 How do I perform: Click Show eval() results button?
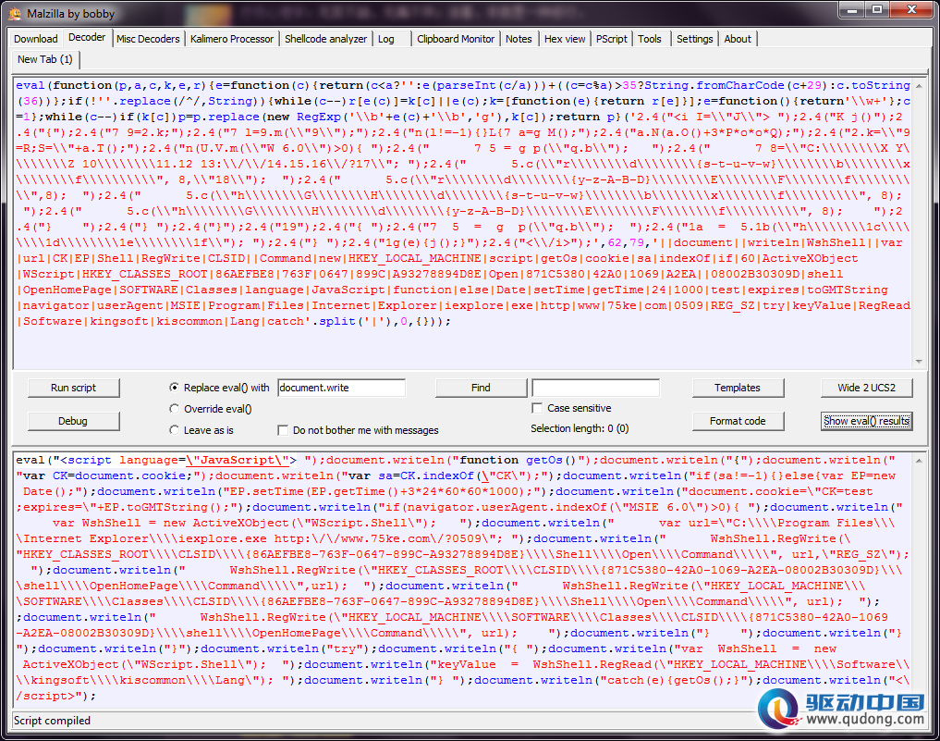866,421
